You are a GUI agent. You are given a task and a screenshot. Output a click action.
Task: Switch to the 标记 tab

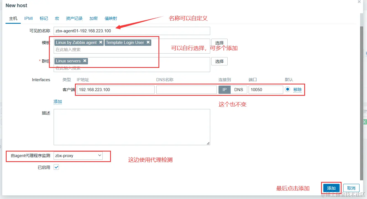coord(44,18)
